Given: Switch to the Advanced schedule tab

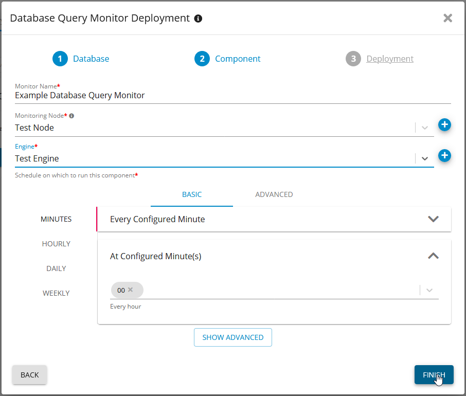Looking at the screenshot, I should coord(274,194).
